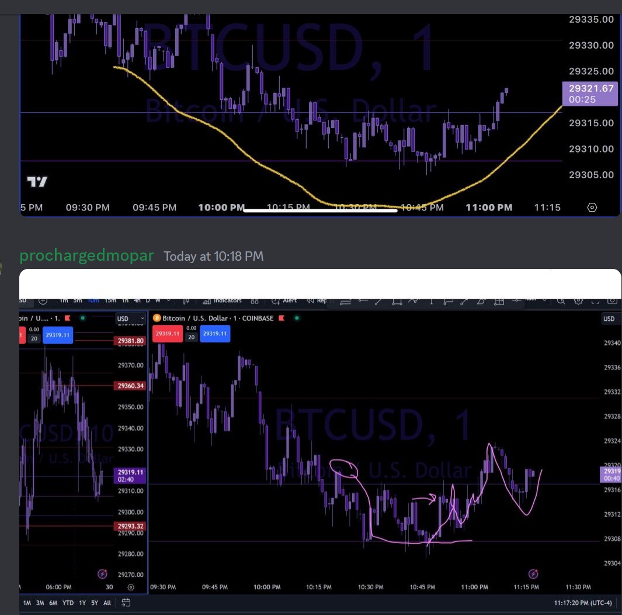
Task: Click Bitcoin / U.S. Dollar · 1 · COINBASE title
Action: 218,318
